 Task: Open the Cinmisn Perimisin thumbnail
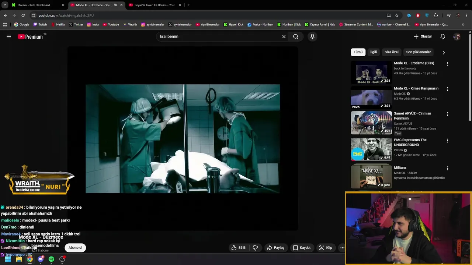tap(371, 123)
